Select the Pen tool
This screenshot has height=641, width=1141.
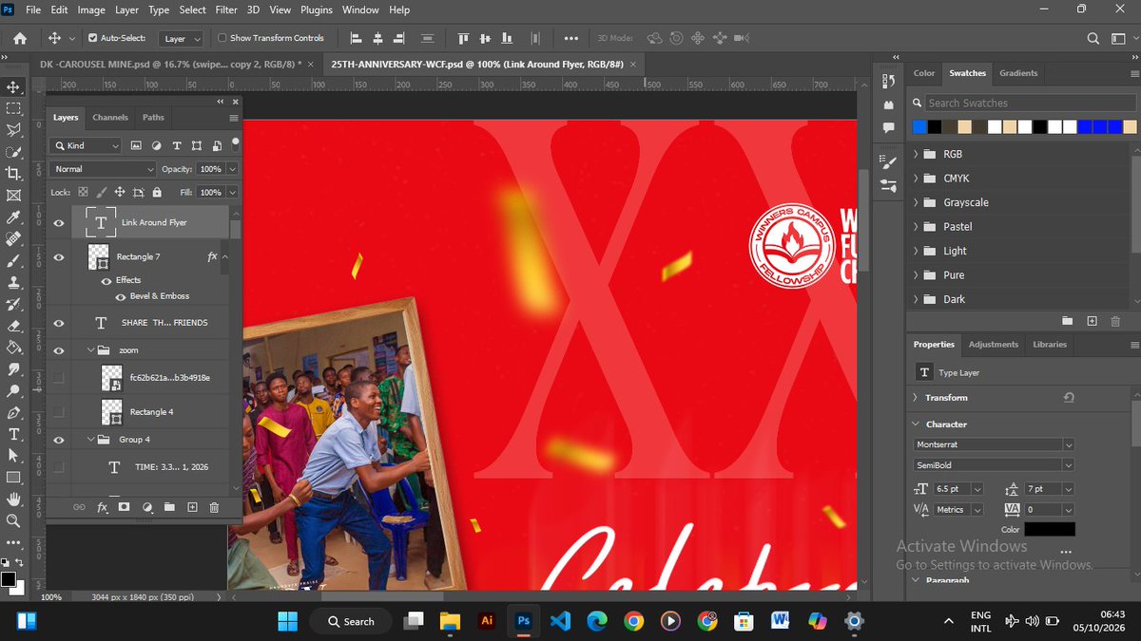tap(14, 413)
